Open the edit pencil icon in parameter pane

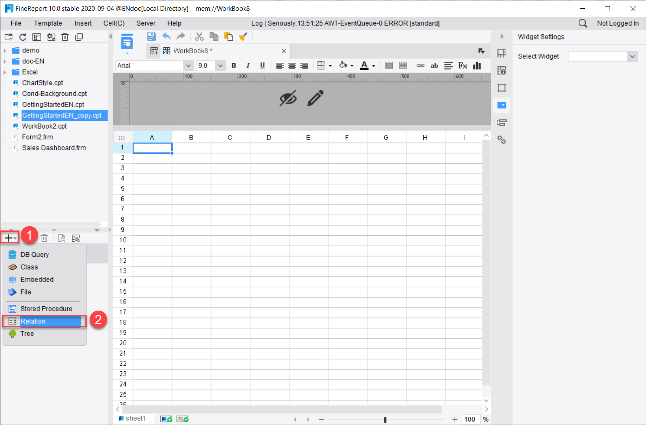click(x=316, y=98)
